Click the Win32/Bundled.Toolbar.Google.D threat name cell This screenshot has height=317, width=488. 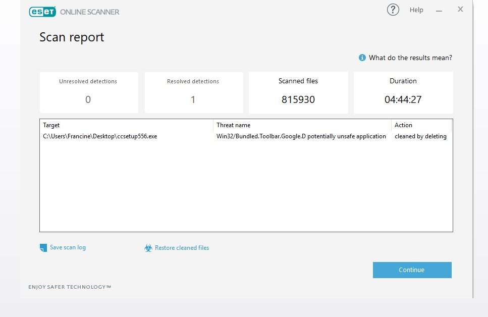[x=301, y=136]
